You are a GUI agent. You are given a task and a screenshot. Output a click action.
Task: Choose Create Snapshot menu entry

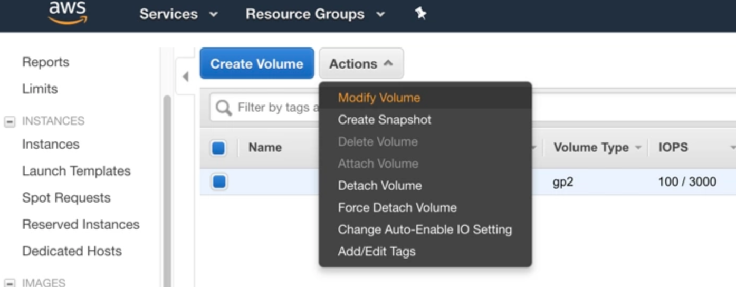coord(384,120)
